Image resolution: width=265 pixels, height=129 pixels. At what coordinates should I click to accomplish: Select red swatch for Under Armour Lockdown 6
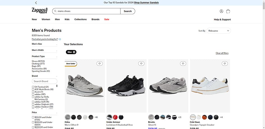115,117
